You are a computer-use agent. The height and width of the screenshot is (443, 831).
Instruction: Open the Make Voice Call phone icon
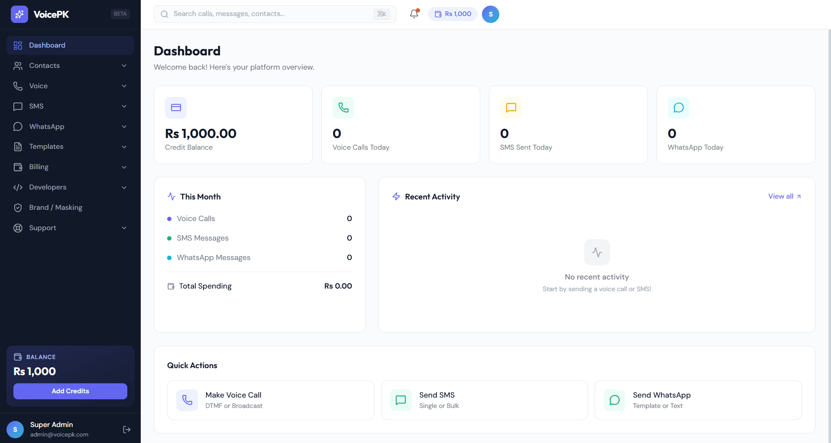(187, 400)
